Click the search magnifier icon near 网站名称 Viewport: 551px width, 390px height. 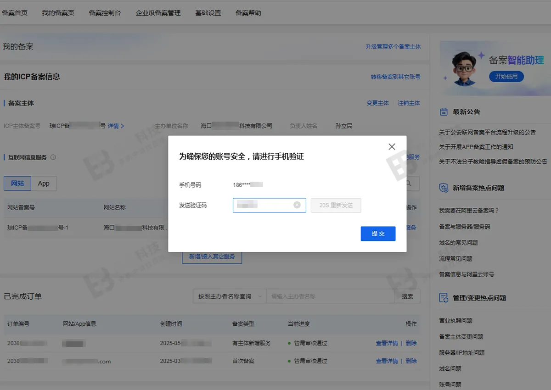click(408, 183)
